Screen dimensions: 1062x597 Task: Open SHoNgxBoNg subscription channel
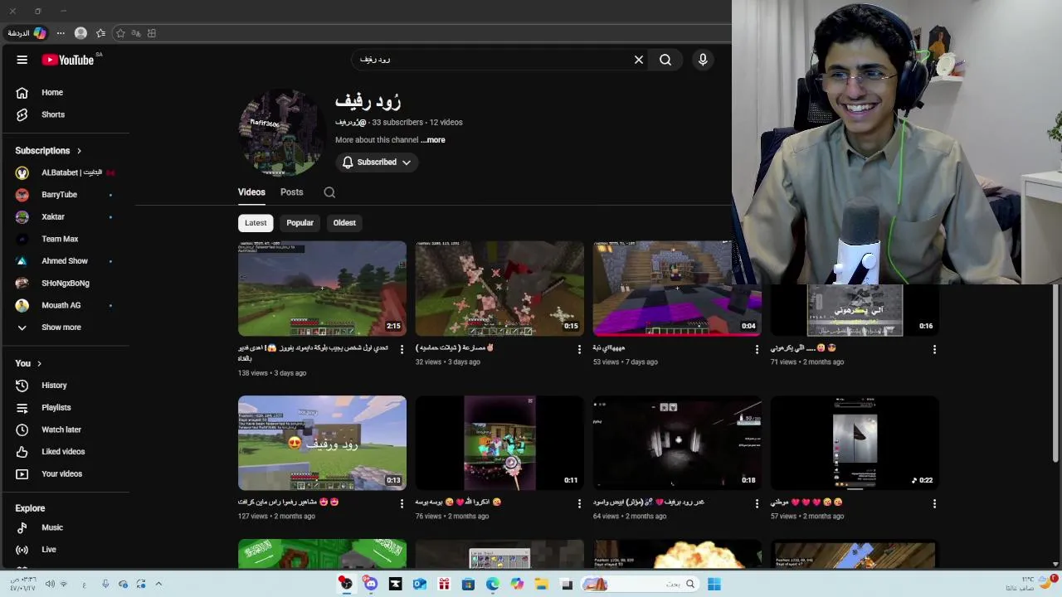pos(67,284)
